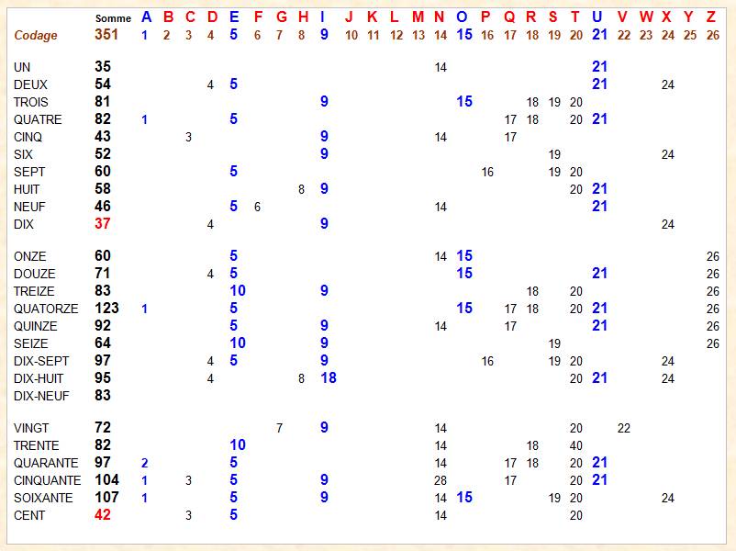Select value 40 in the TRENTE row
The width and height of the screenshot is (736, 551).
[x=575, y=445]
